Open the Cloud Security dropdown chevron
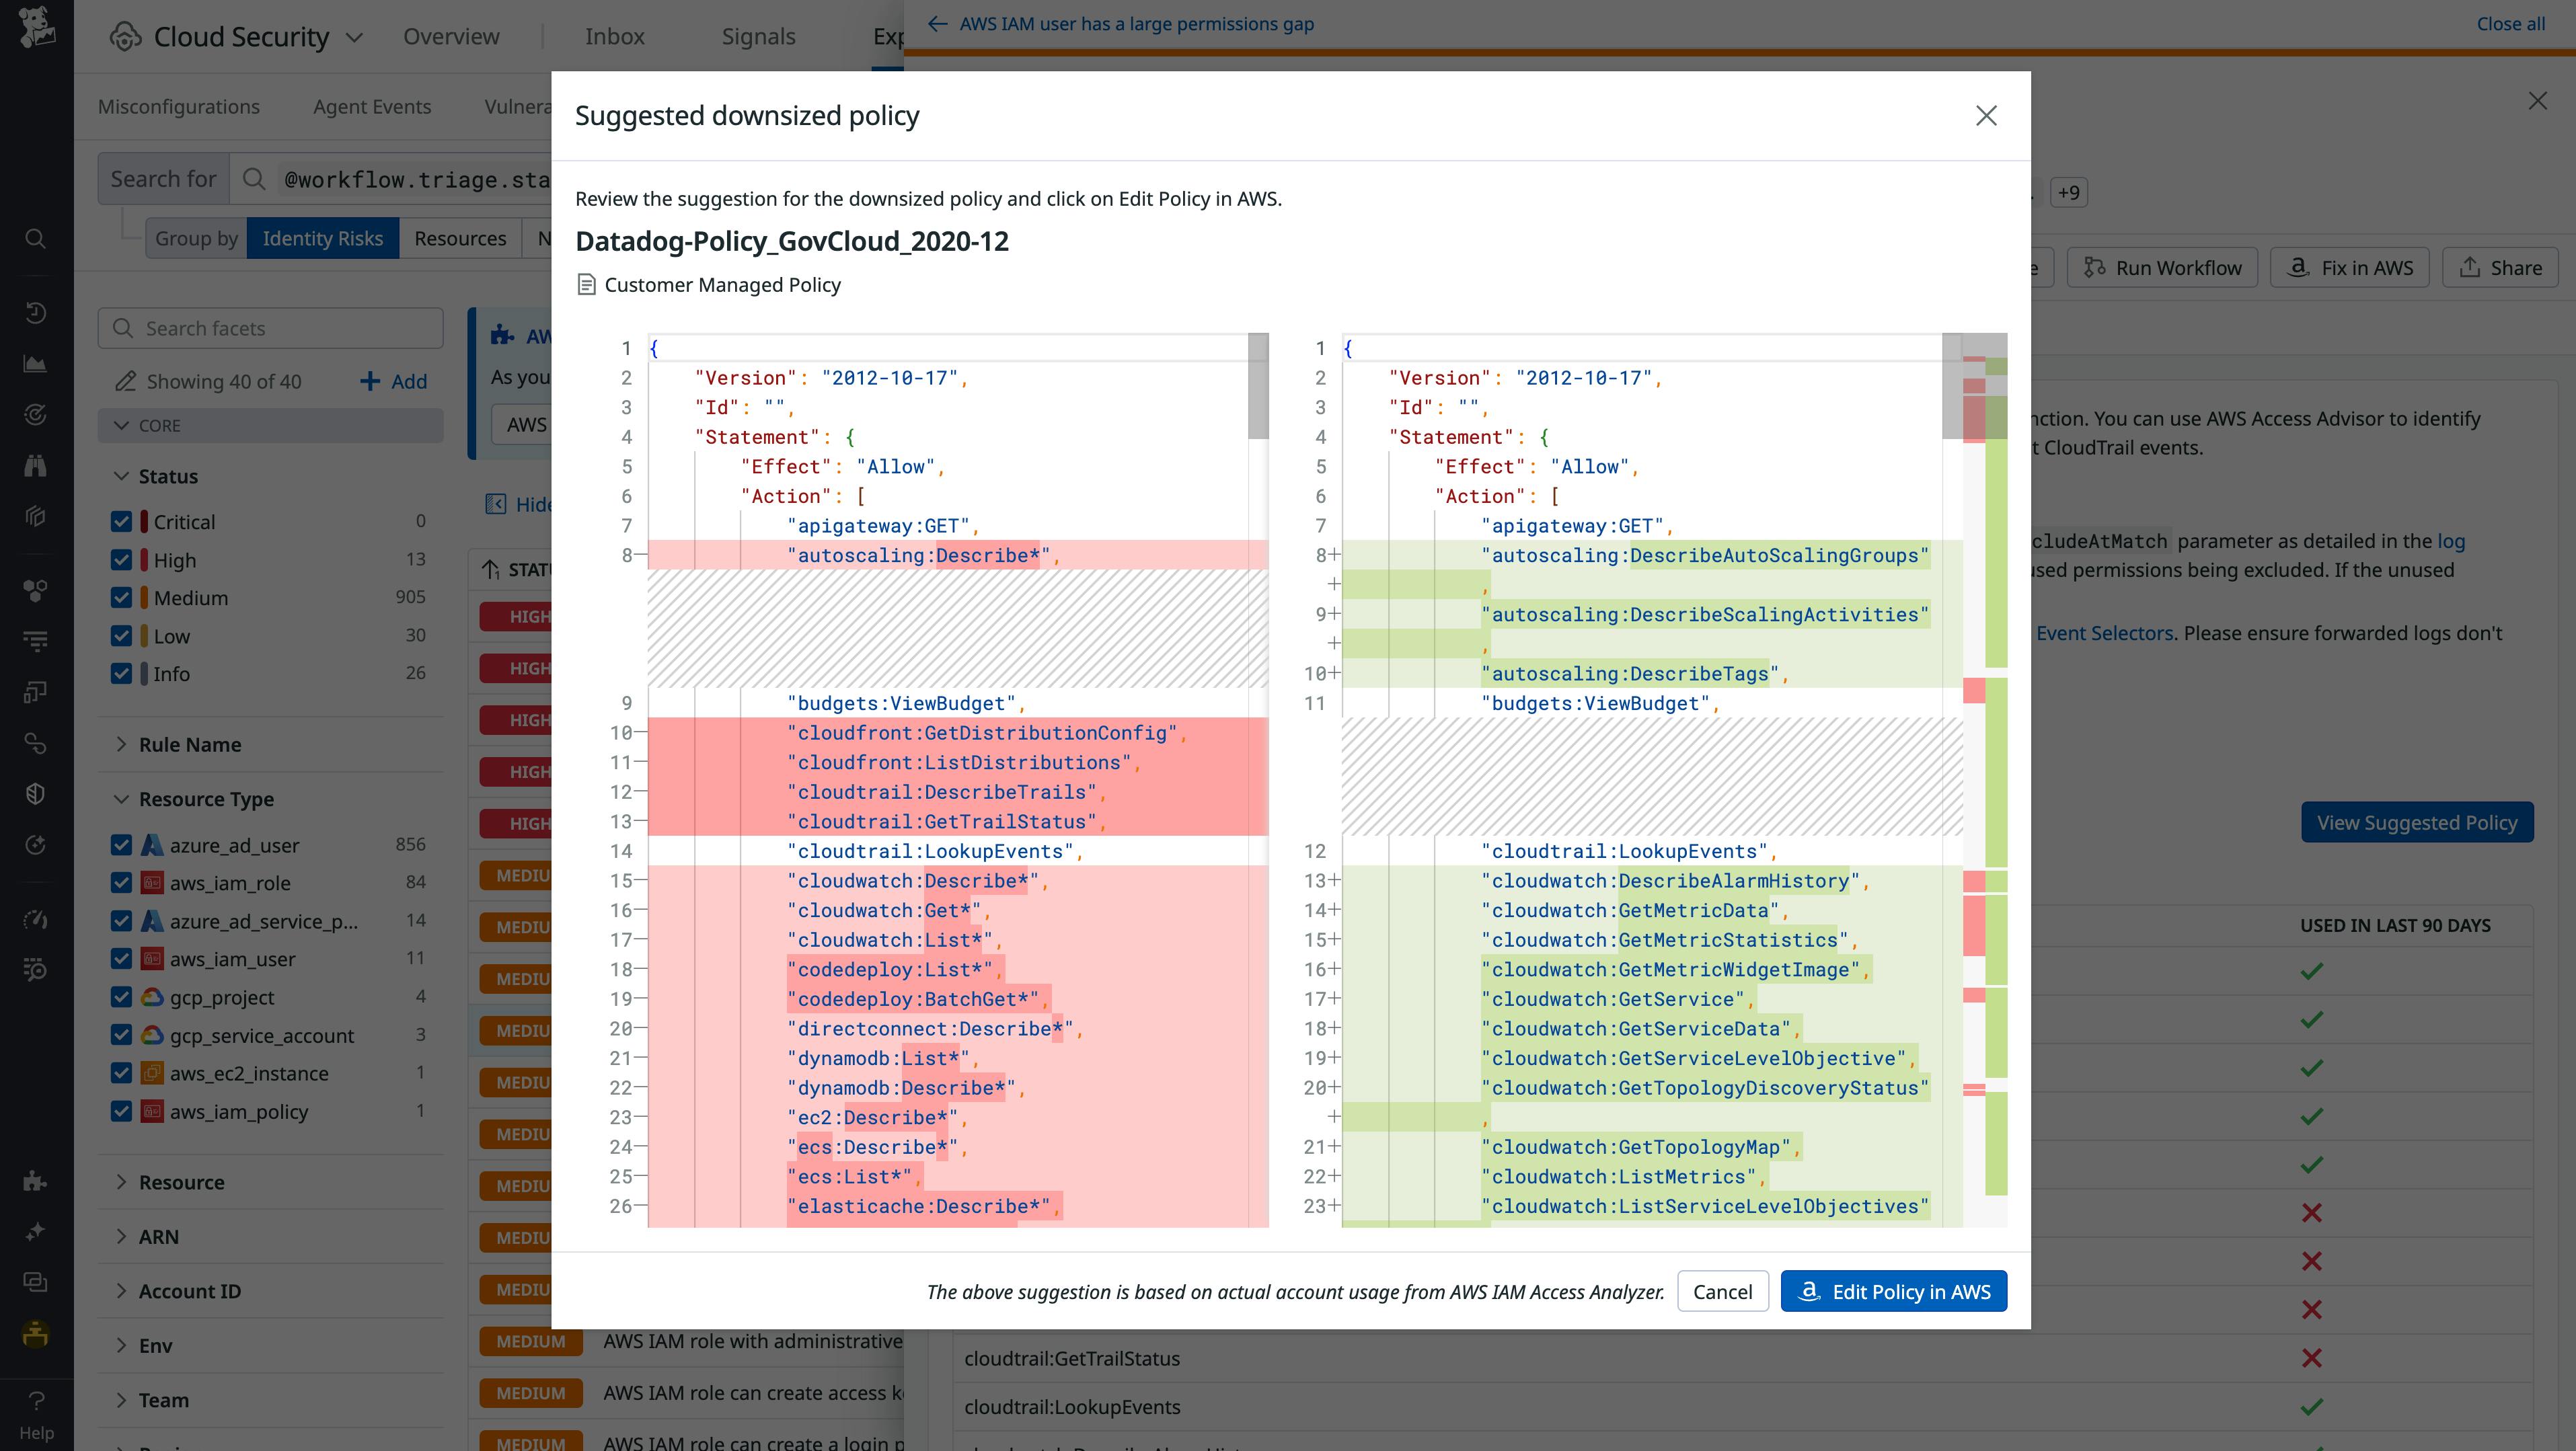Image resolution: width=2576 pixels, height=1451 pixels. [354, 38]
